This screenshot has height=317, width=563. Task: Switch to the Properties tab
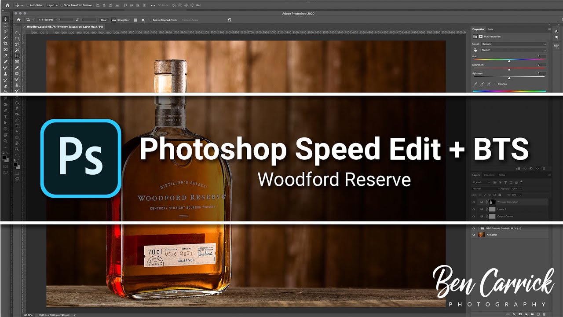pos(478,29)
